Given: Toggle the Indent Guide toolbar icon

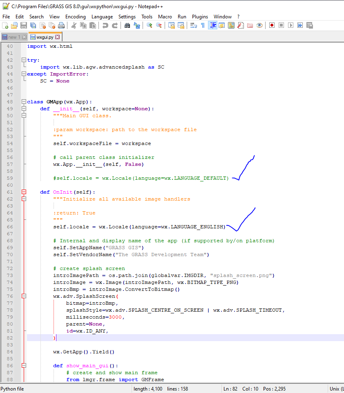Looking at the screenshot, I should pos(212,25).
